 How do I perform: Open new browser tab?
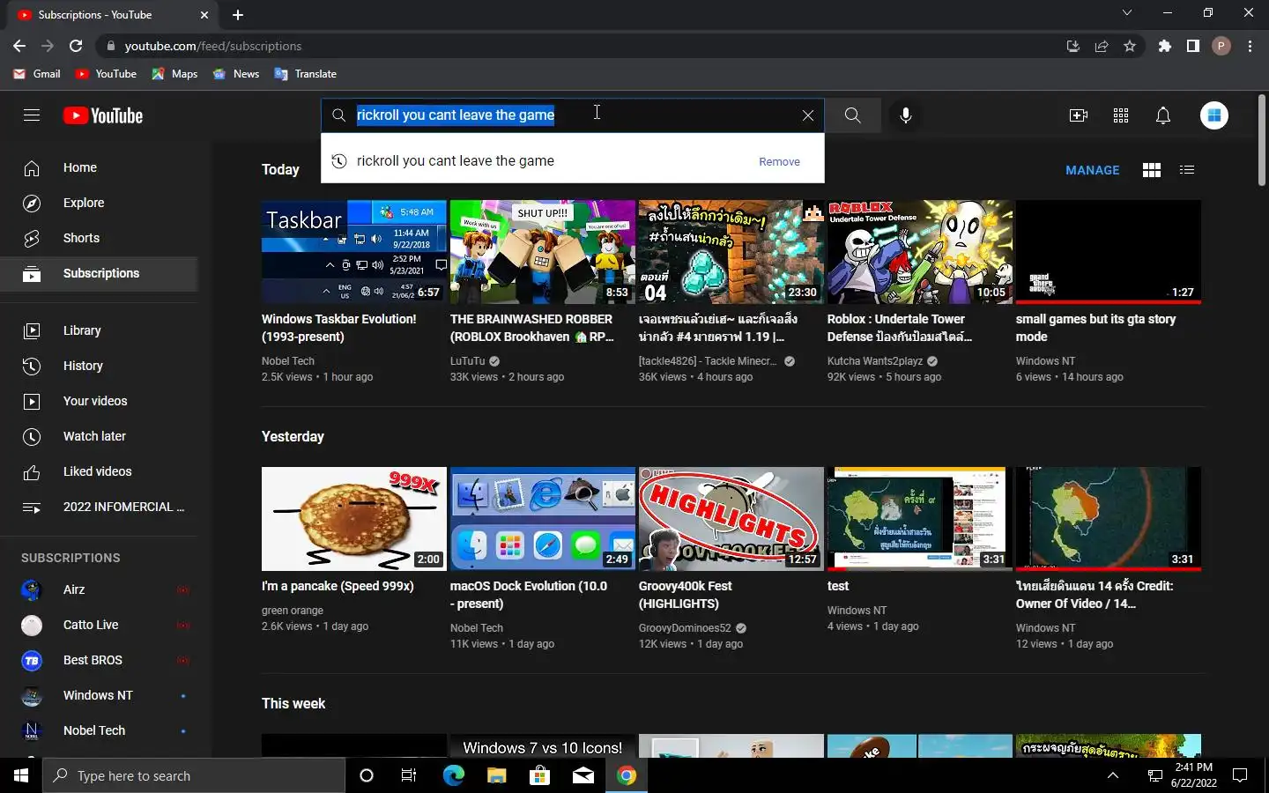pos(238,15)
